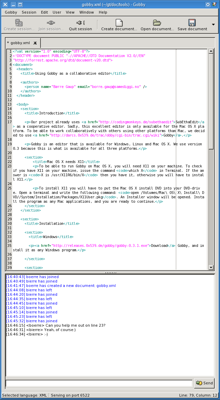
Task: Click the 'Installation' title text on line 30
Action: 51,223
